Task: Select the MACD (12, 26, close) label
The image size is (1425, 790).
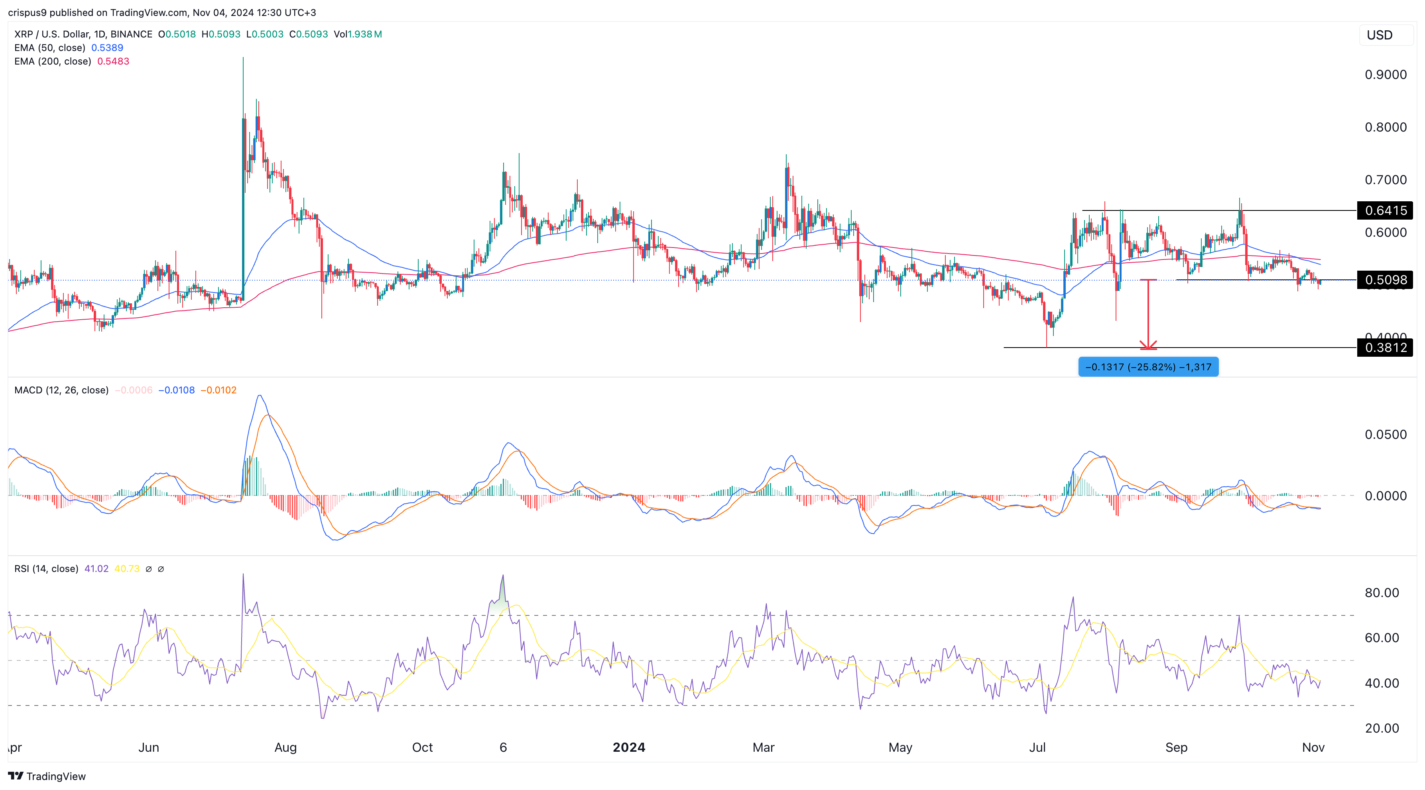Action: [x=61, y=390]
